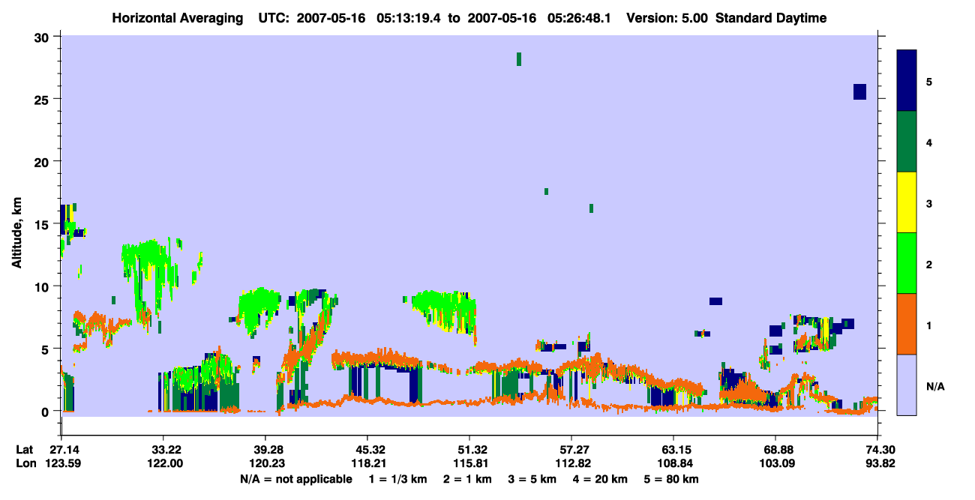
Task: Click the 'Lon' axis row label
Action: 25,463
